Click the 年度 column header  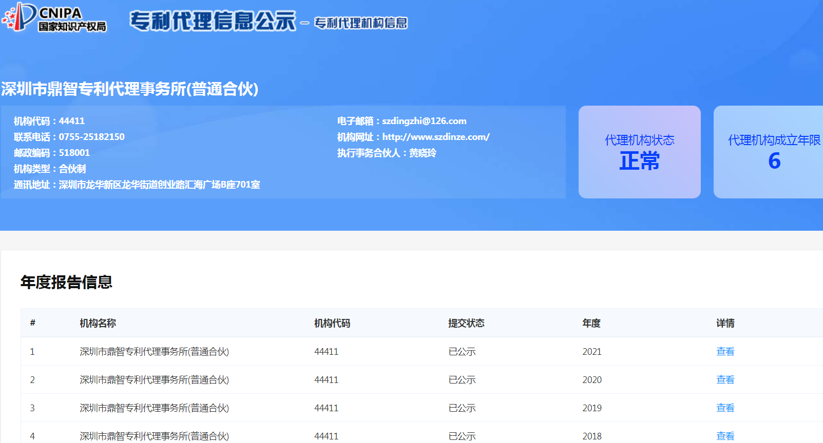(591, 323)
